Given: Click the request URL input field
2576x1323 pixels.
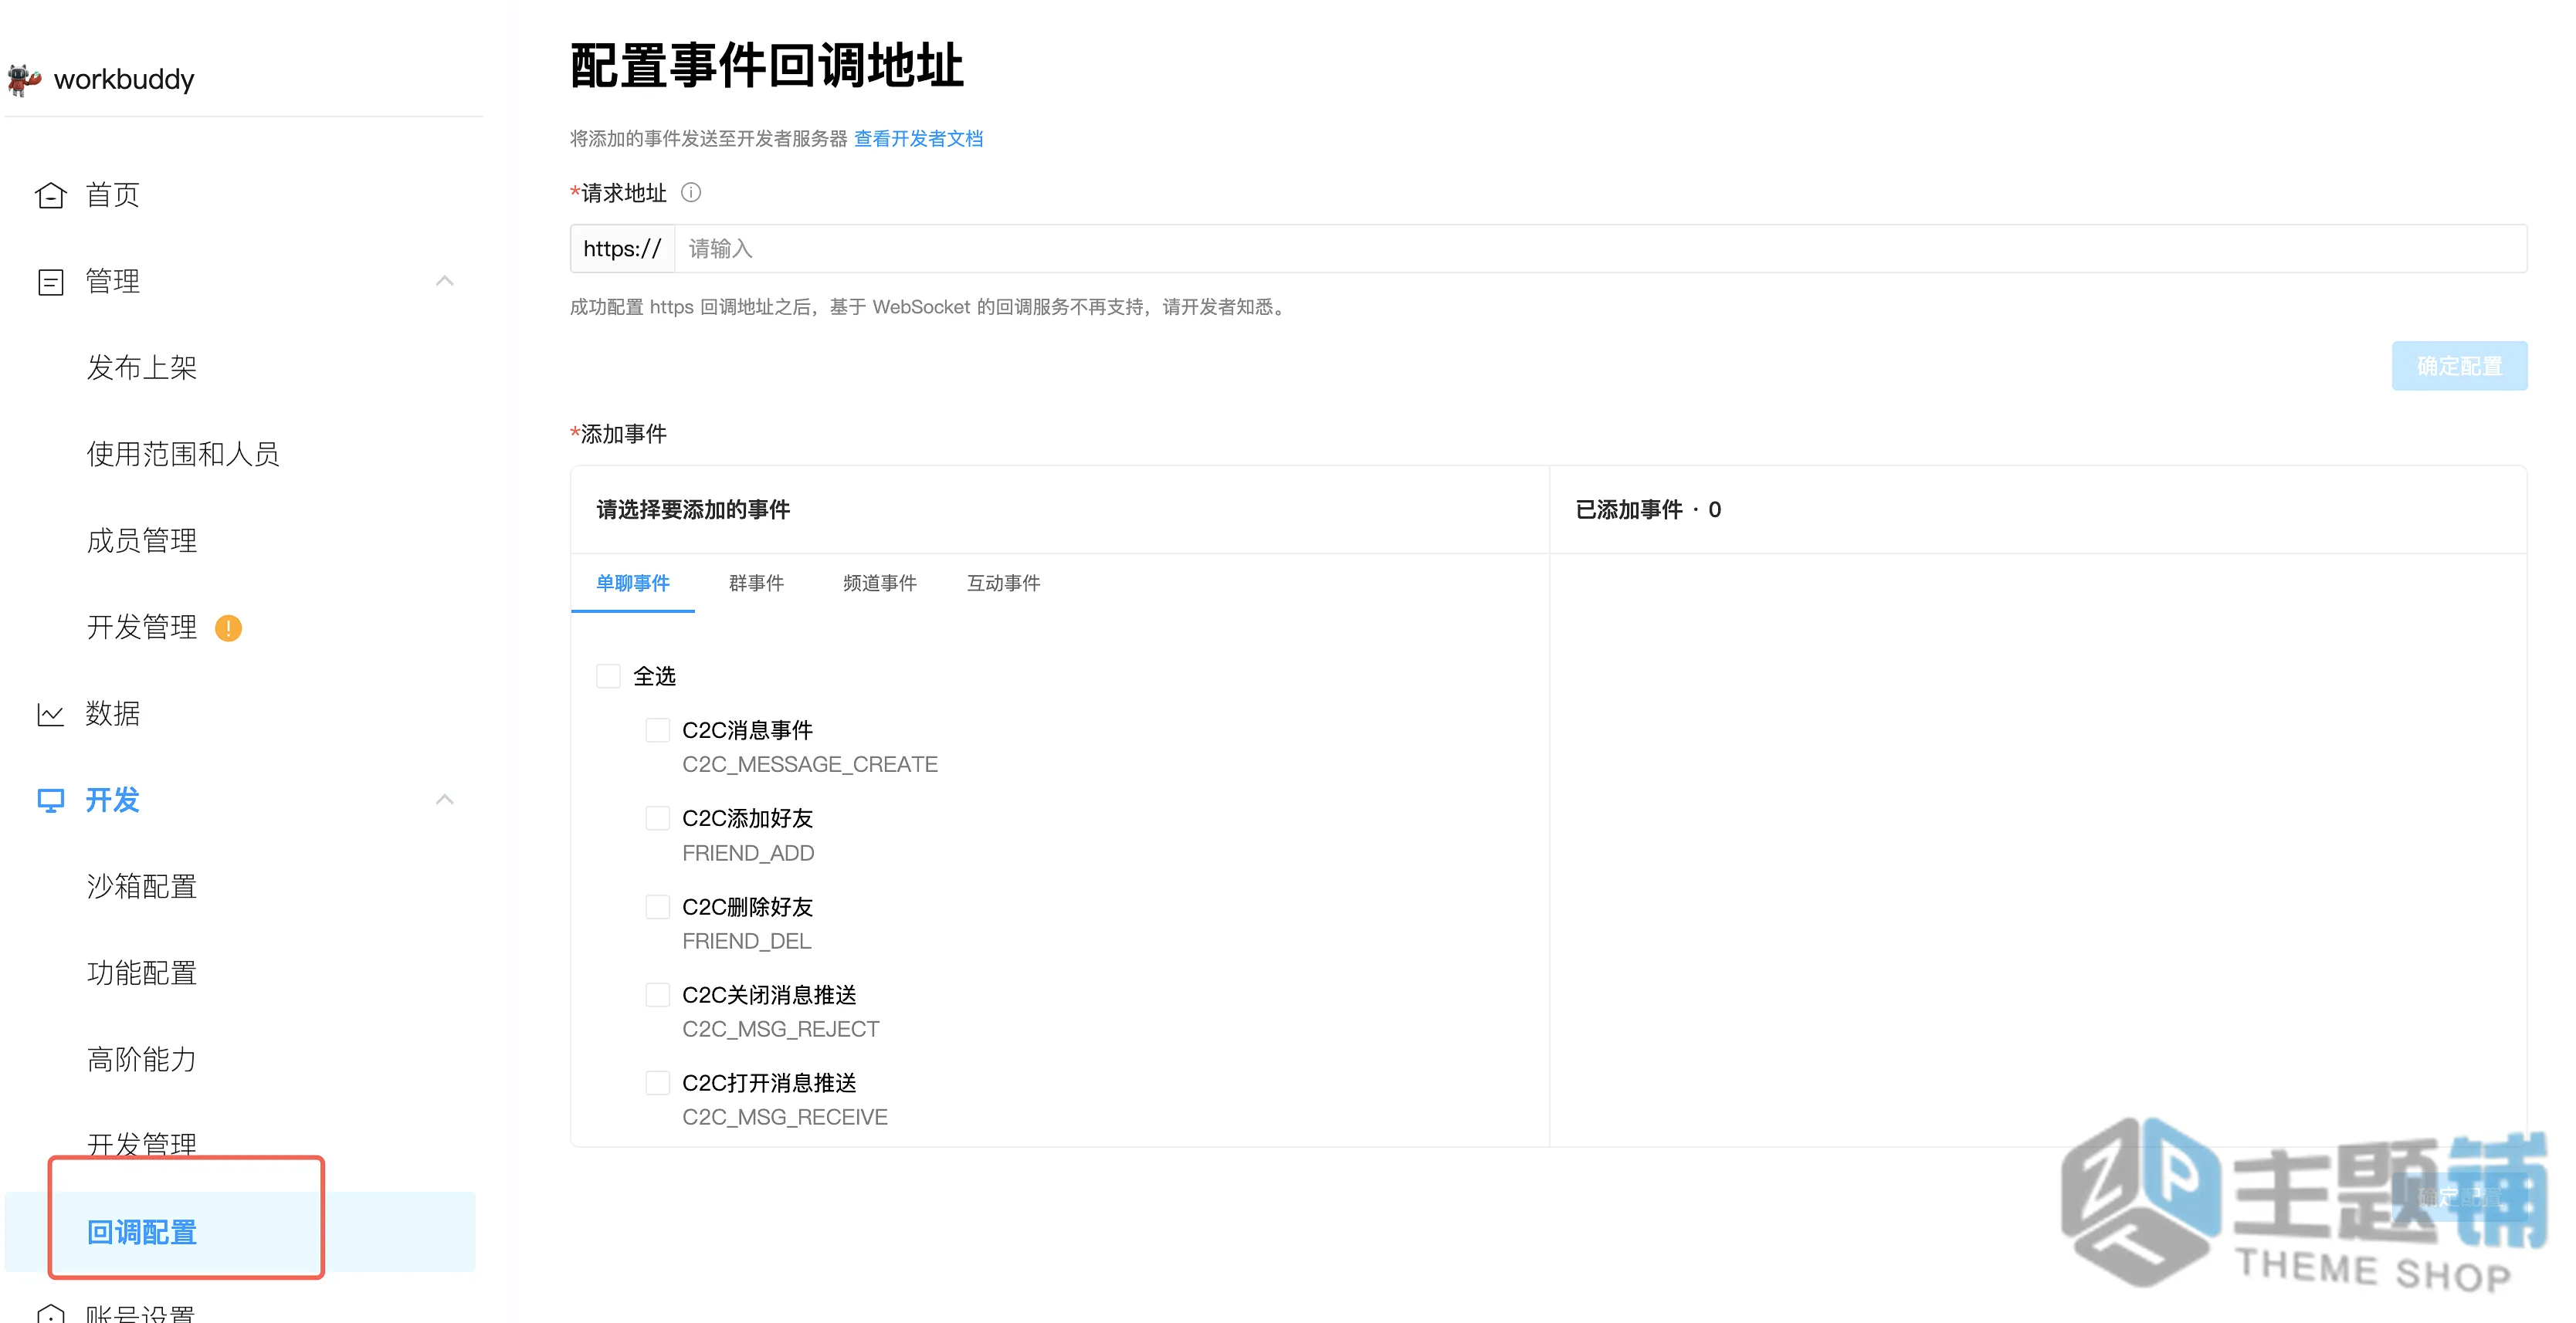Looking at the screenshot, I should click(x=1600, y=249).
